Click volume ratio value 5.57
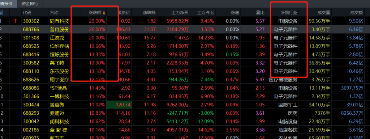This screenshot has width=370, height=139. click(260, 21)
